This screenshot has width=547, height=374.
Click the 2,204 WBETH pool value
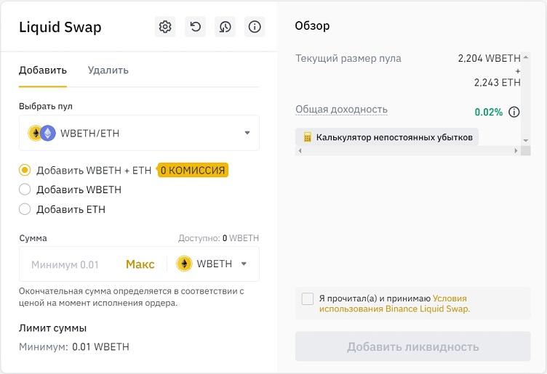[x=489, y=58]
